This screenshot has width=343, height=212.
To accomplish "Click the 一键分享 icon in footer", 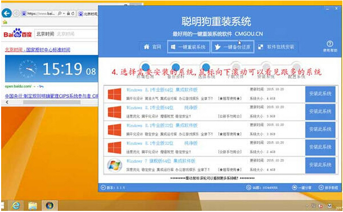I will (295, 188).
